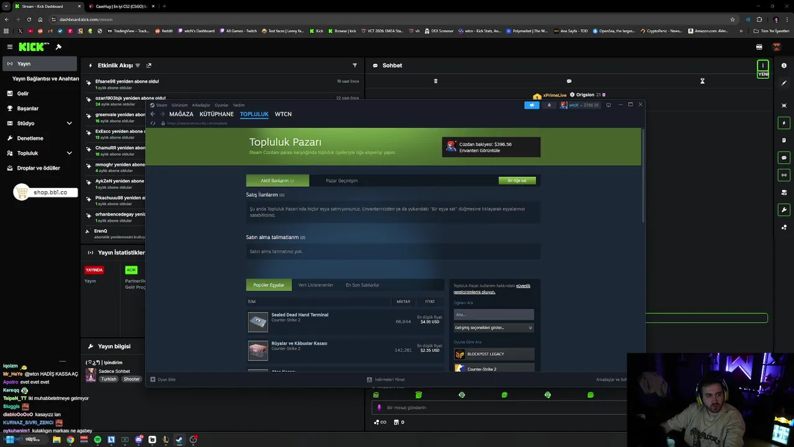Toggle the lightning activity widget
Image resolution: width=794 pixels, height=447 pixels.
tap(784, 123)
